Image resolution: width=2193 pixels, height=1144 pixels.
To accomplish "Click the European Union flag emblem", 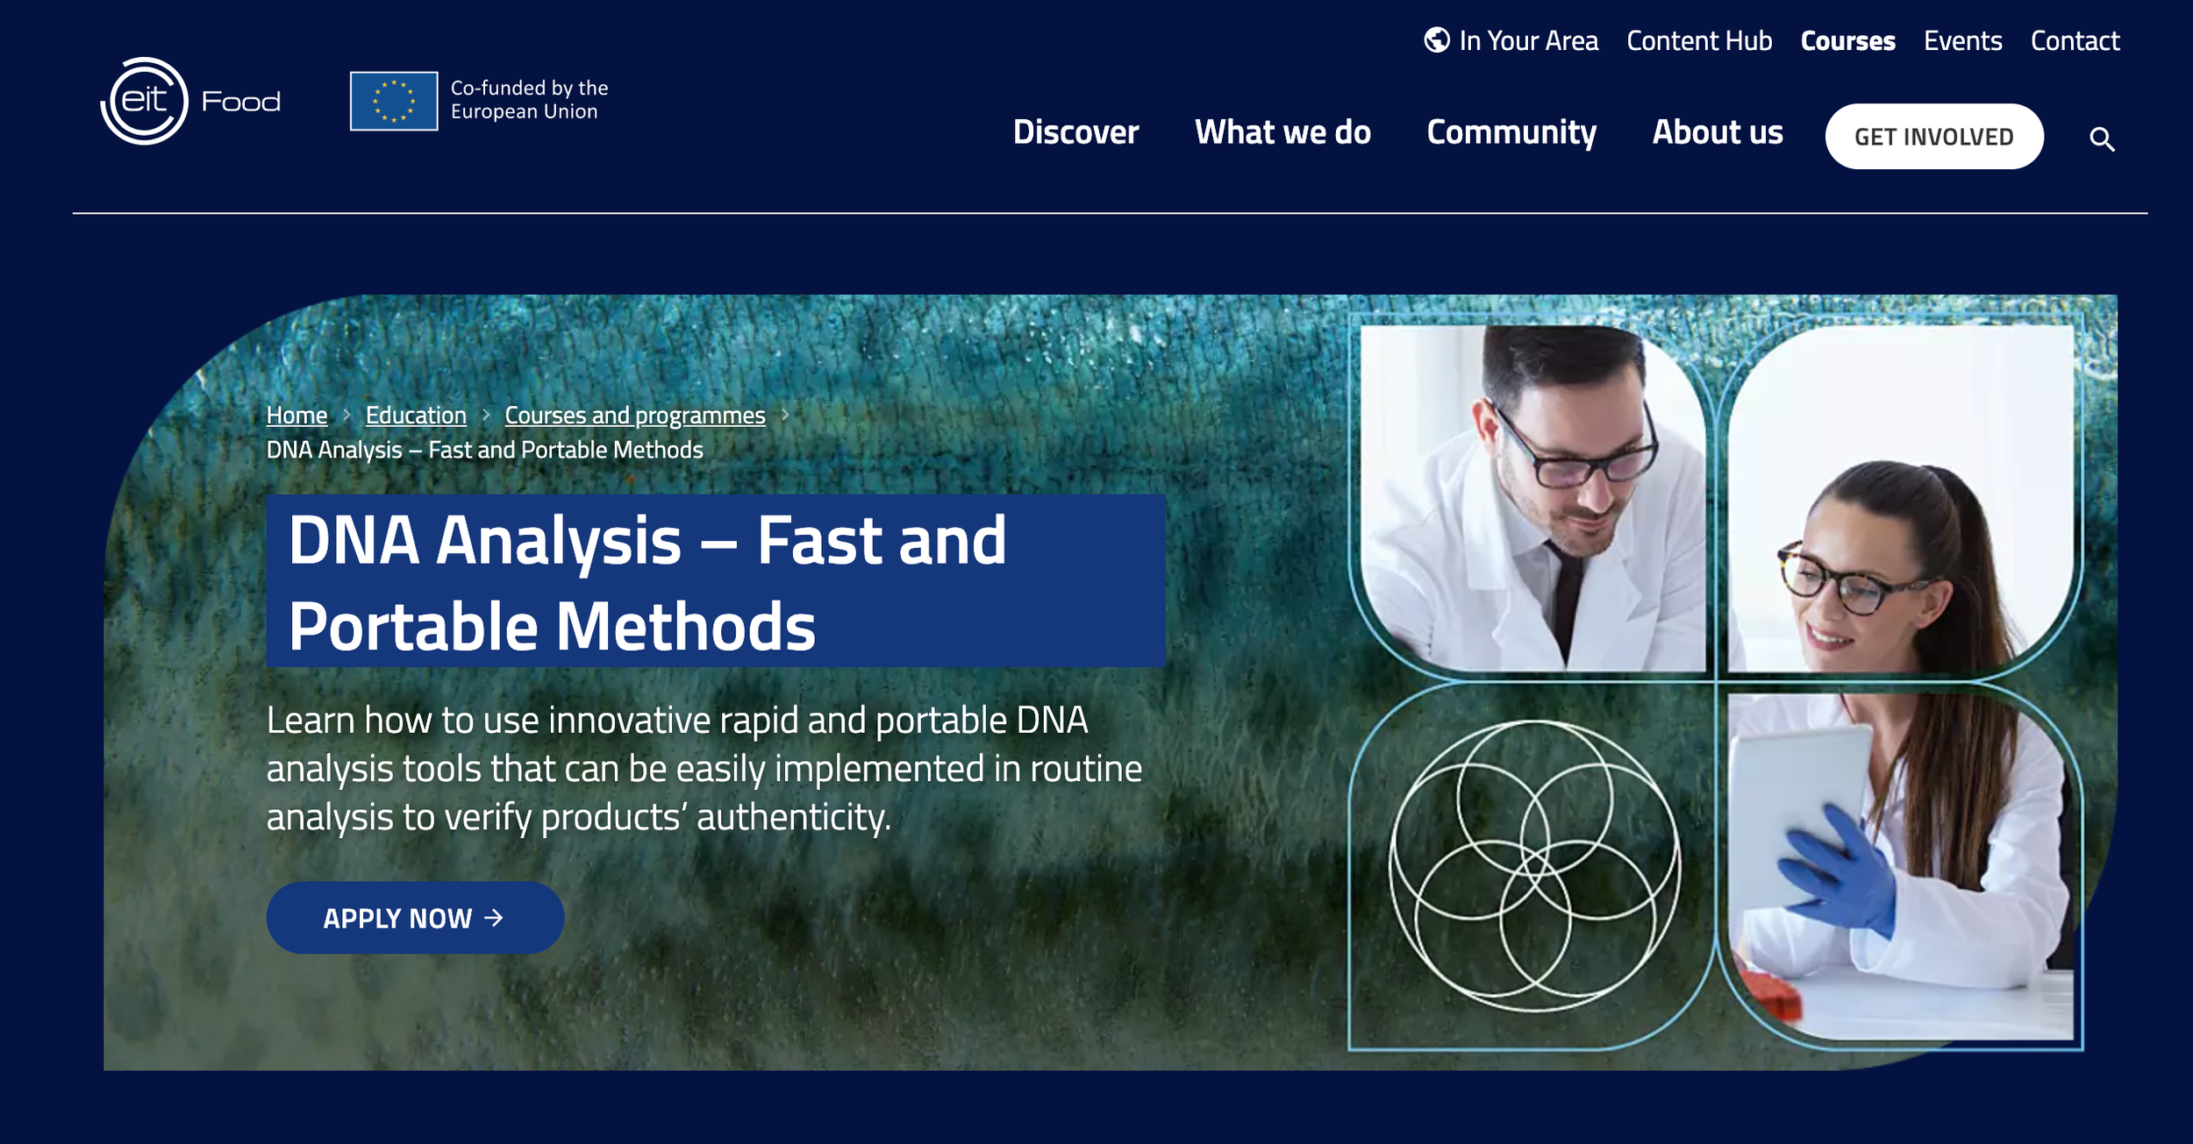I will coord(394,101).
